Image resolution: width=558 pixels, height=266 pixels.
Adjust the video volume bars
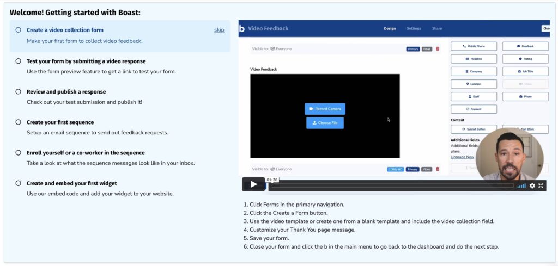point(521,185)
